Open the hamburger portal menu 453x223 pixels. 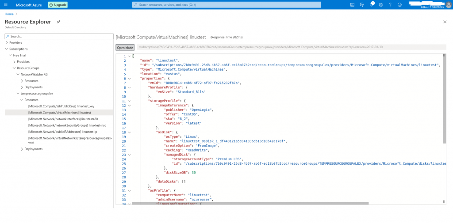click(x=6, y=5)
